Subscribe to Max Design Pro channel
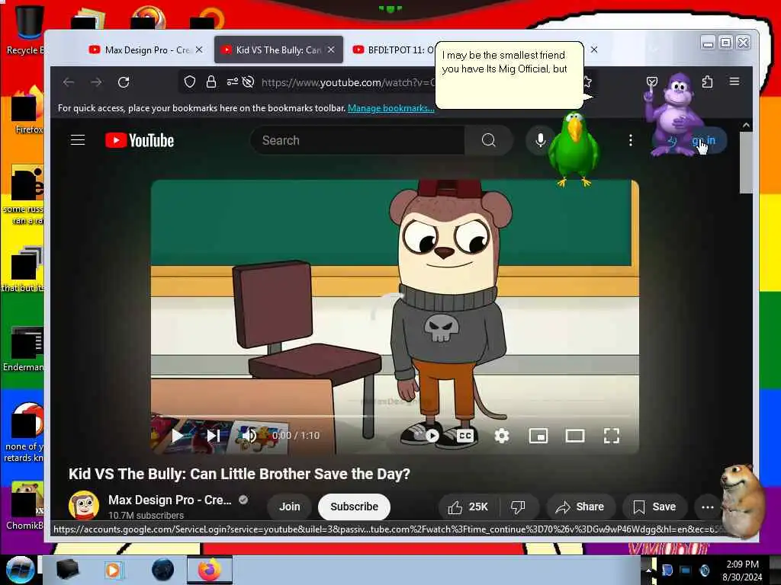The height and width of the screenshot is (585, 781). tap(354, 507)
